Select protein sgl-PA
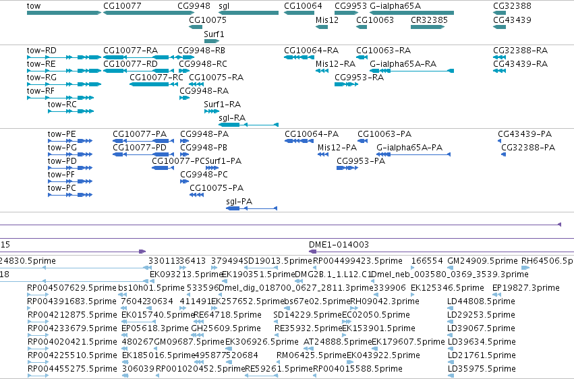Screen dimensions: 574x379 (x=252, y=208)
